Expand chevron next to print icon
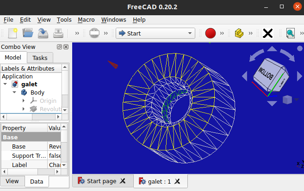Viewport: 304px width, 191px height. pyautogui.click(x=105, y=33)
